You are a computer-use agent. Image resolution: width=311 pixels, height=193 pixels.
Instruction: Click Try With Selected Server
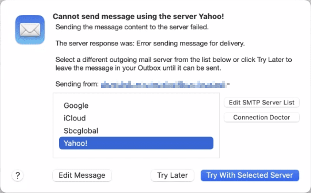click(250, 175)
